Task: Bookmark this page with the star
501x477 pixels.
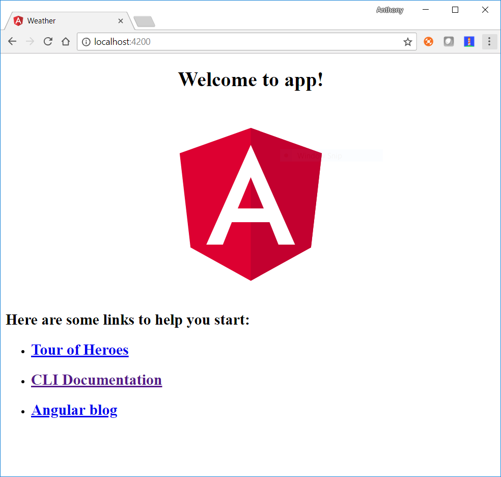Action: [x=407, y=42]
